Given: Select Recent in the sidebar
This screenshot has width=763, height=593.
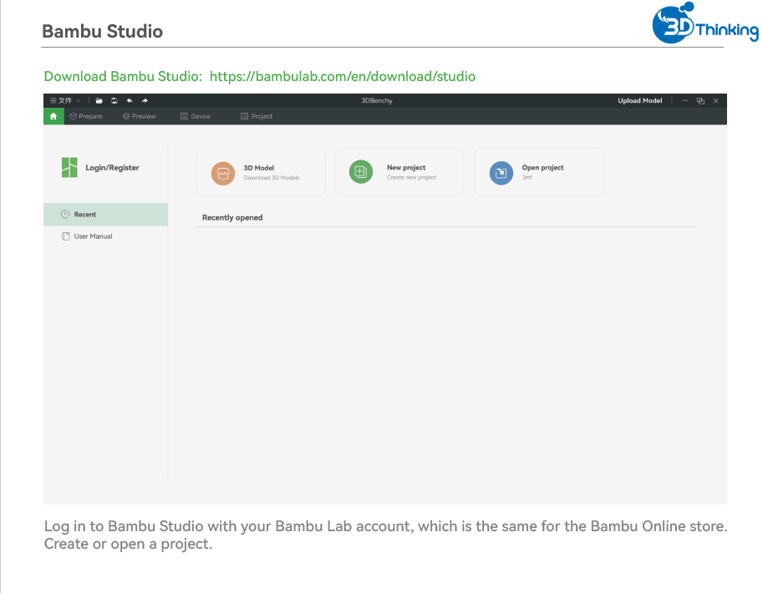Looking at the screenshot, I should coord(105,214).
